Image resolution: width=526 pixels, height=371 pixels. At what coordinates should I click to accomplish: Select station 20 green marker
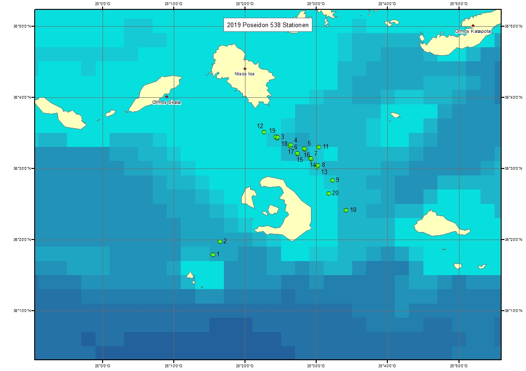(328, 193)
